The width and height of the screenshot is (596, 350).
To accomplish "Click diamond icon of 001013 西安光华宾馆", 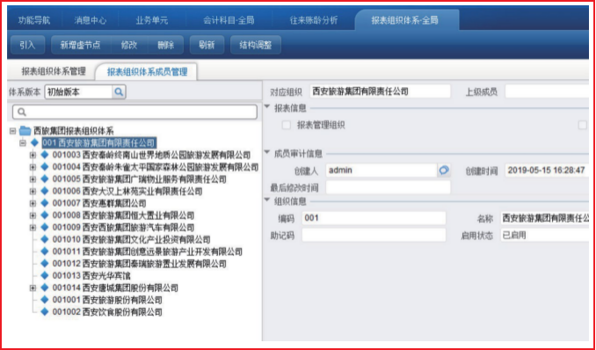I will (45, 275).
